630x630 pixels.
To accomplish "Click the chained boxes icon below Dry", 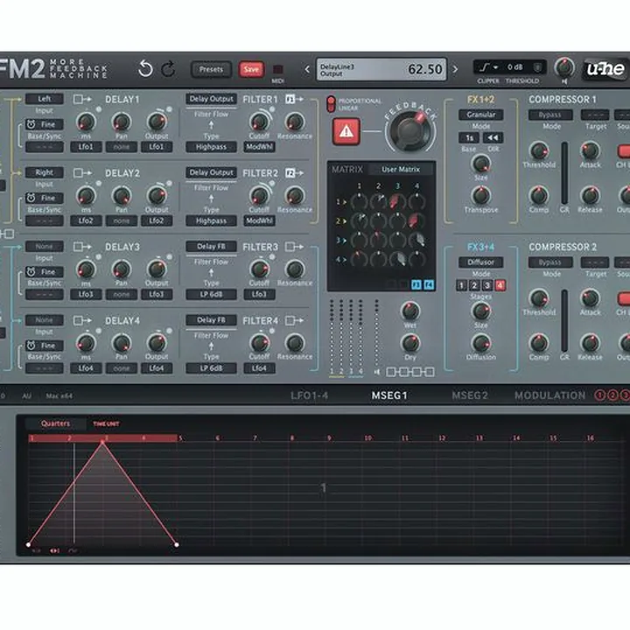I will tap(409, 372).
